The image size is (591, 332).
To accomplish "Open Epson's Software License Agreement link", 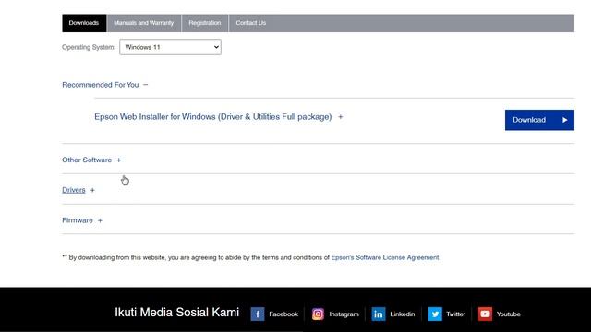I will point(385,257).
